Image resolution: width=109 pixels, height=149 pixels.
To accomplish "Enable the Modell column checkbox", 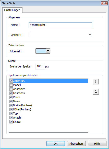I will click(11, 85).
